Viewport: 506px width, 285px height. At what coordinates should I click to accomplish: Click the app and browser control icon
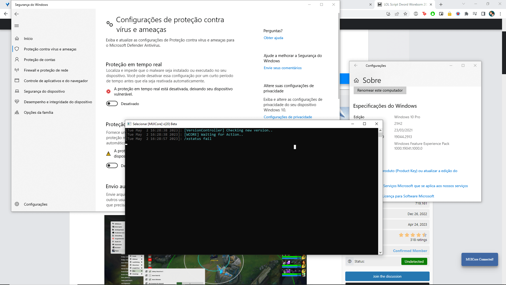[x=17, y=81]
